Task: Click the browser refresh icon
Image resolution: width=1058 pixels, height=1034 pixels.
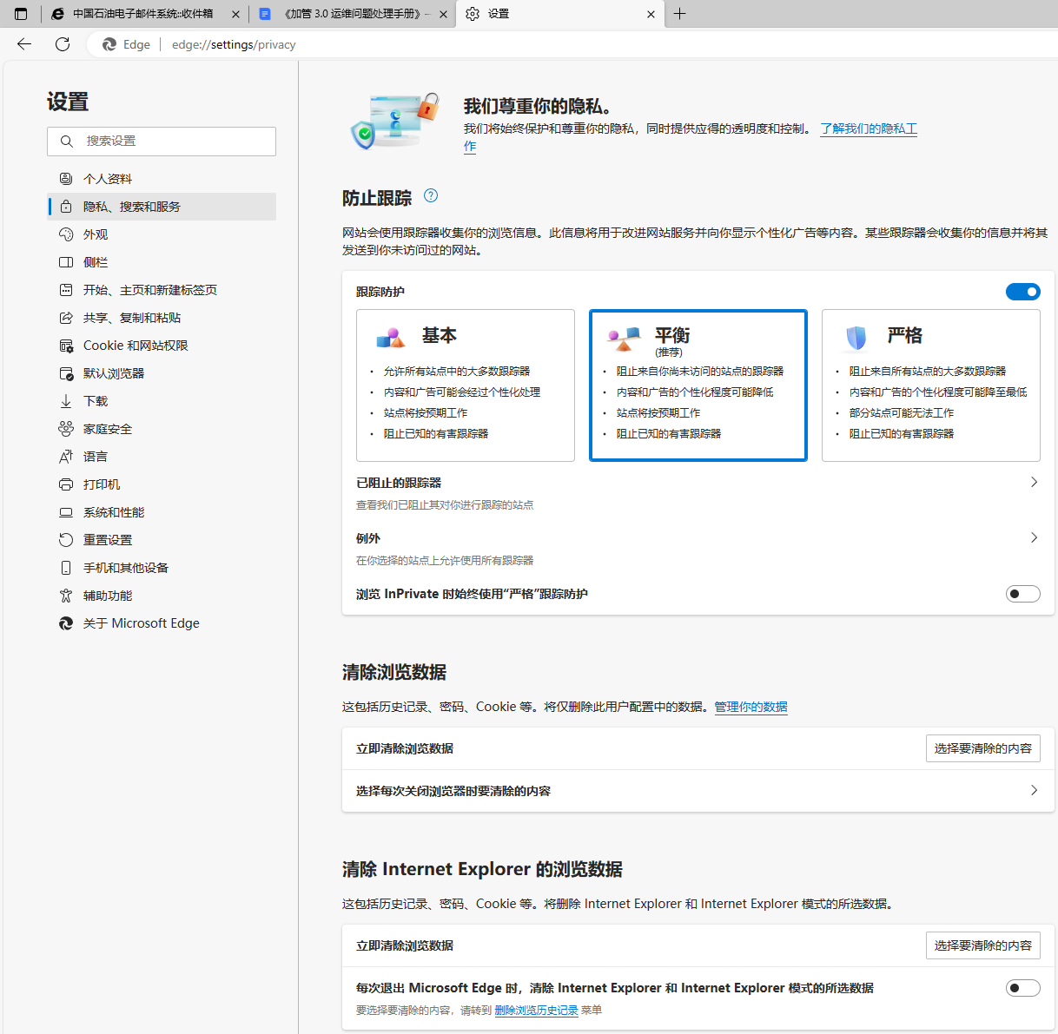Action: pos(63,44)
